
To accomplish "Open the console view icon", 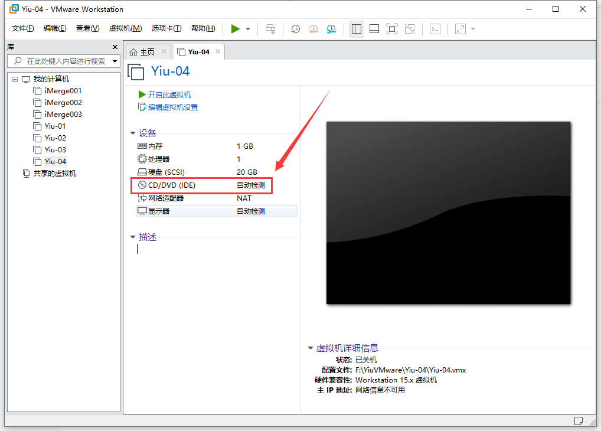I will [435, 29].
